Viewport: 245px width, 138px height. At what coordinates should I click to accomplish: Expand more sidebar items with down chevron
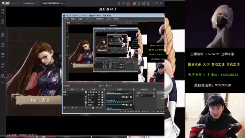(3, 82)
